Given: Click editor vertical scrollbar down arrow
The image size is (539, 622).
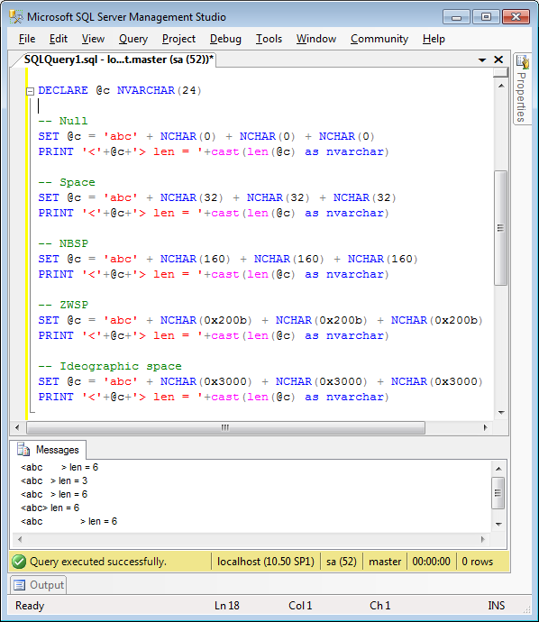Looking at the screenshot, I should [x=501, y=413].
